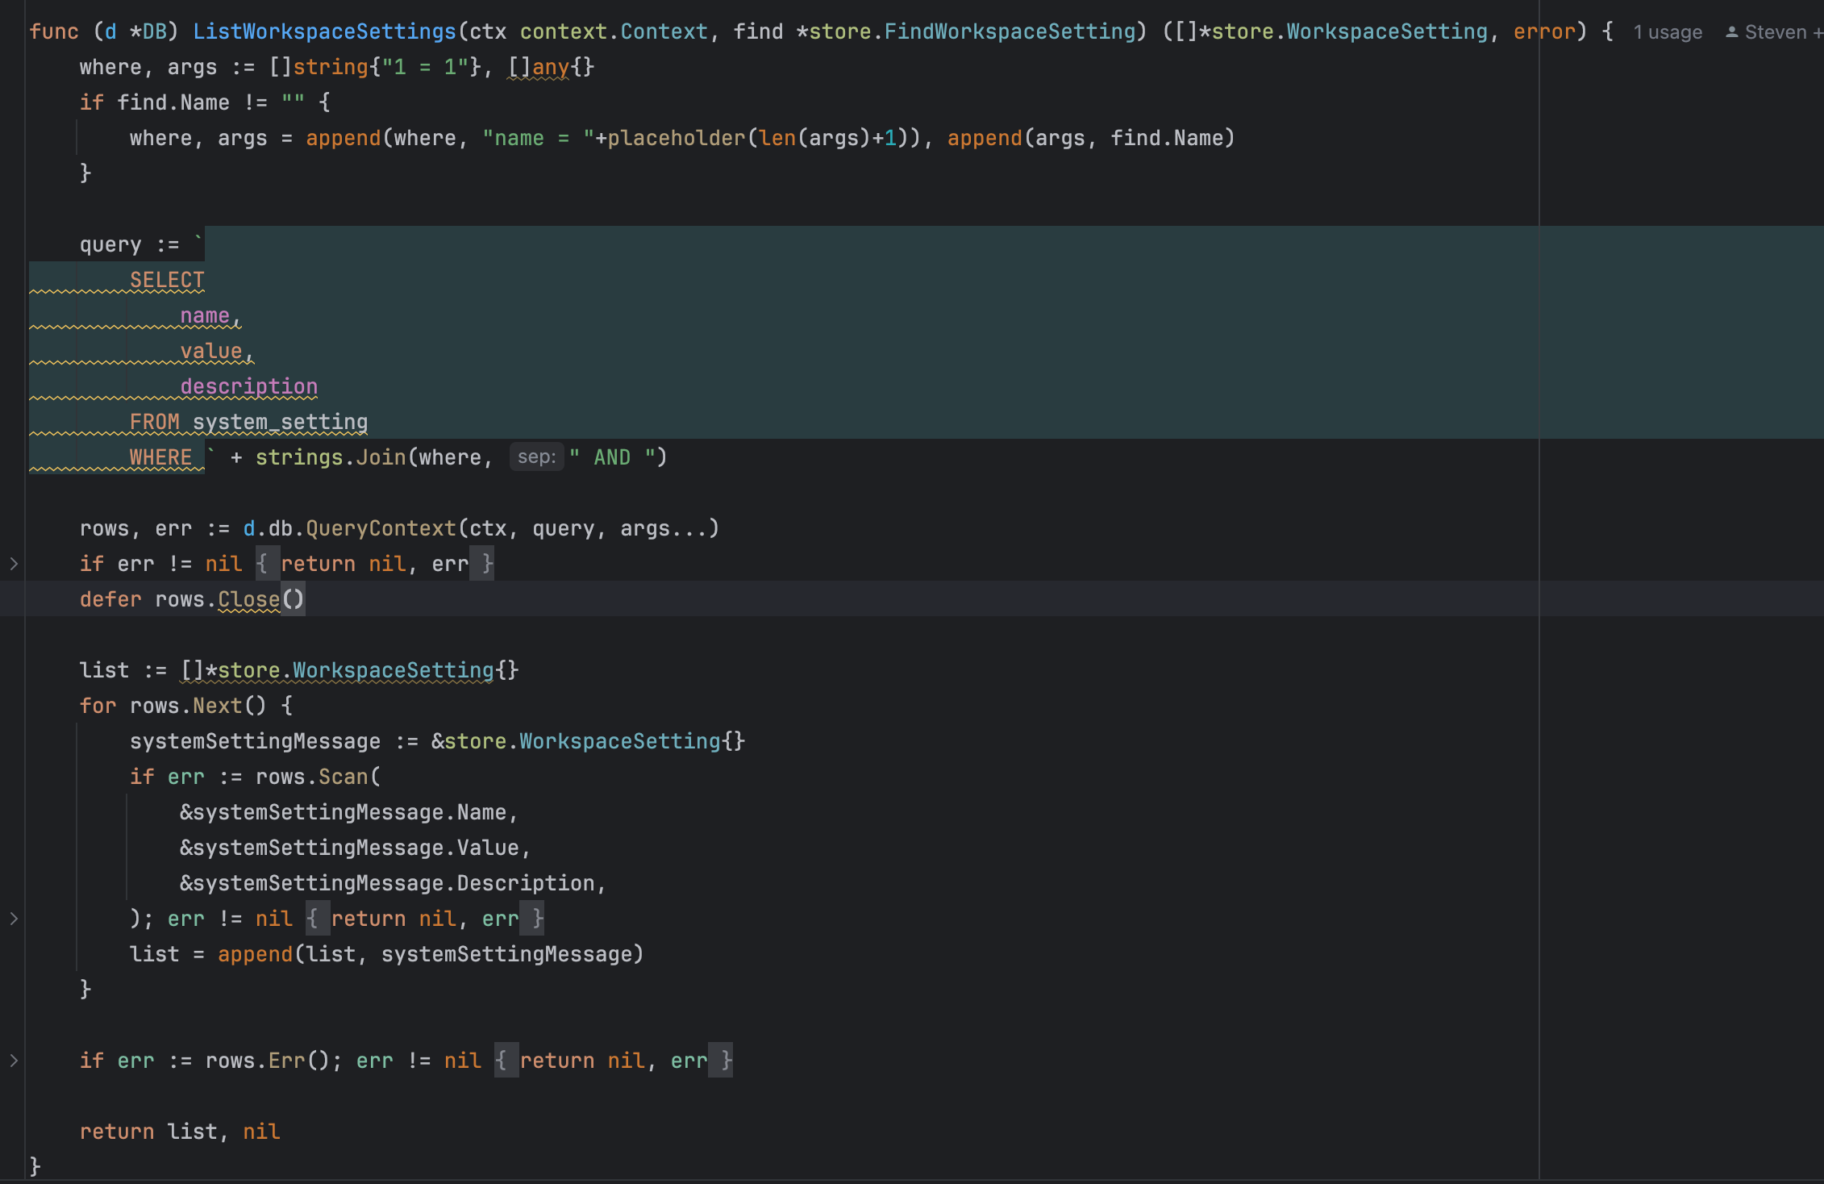Image resolution: width=1824 pixels, height=1184 pixels.
Task: Click the 'rows.Scan(' call
Action: tap(318, 777)
